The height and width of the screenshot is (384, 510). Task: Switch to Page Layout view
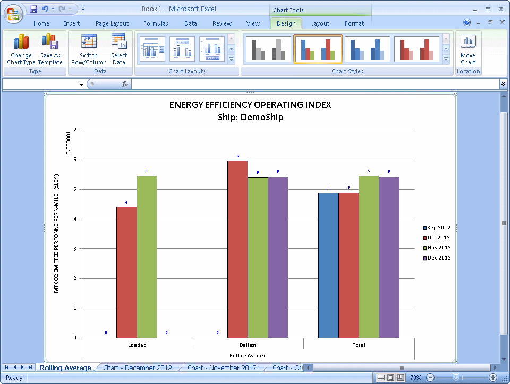390,378
